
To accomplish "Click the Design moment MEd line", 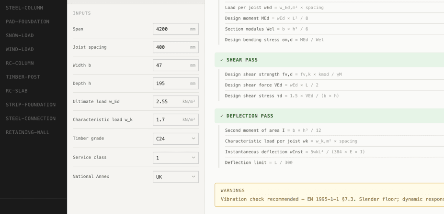I will coord(334,18).
